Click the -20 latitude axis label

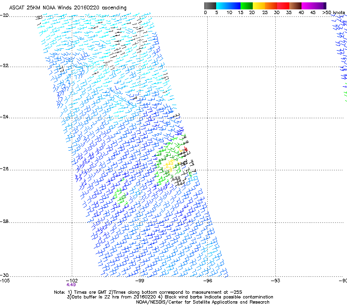tap(4, 15)
